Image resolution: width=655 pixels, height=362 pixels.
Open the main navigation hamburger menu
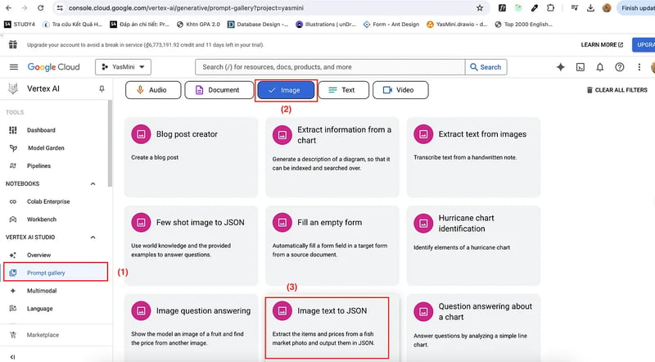14,67
